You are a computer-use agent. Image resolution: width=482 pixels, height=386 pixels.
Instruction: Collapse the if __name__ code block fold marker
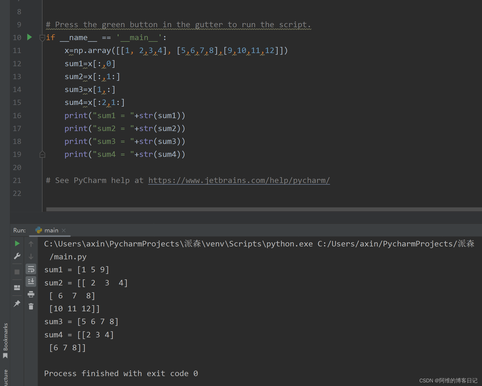[x=42, y=38]
